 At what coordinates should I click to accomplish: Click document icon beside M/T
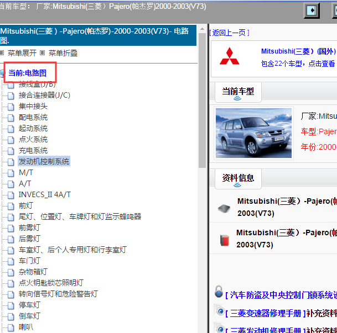(11, 173)
